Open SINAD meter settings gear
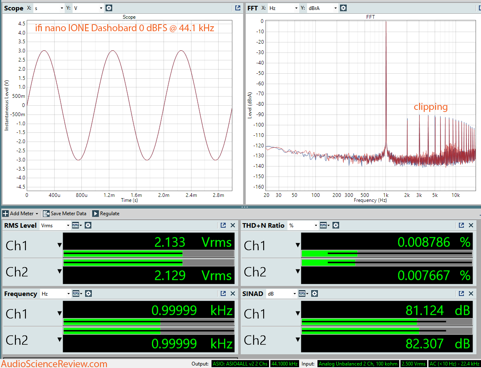481x368 pixels. tap(315, 293)
